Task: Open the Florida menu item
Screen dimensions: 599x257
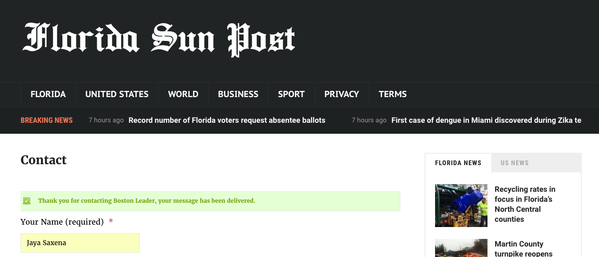Action: (48, 94)
